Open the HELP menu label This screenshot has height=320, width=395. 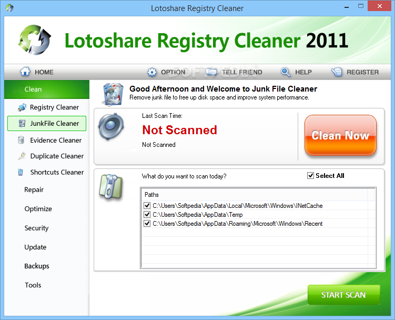(303, 72)
